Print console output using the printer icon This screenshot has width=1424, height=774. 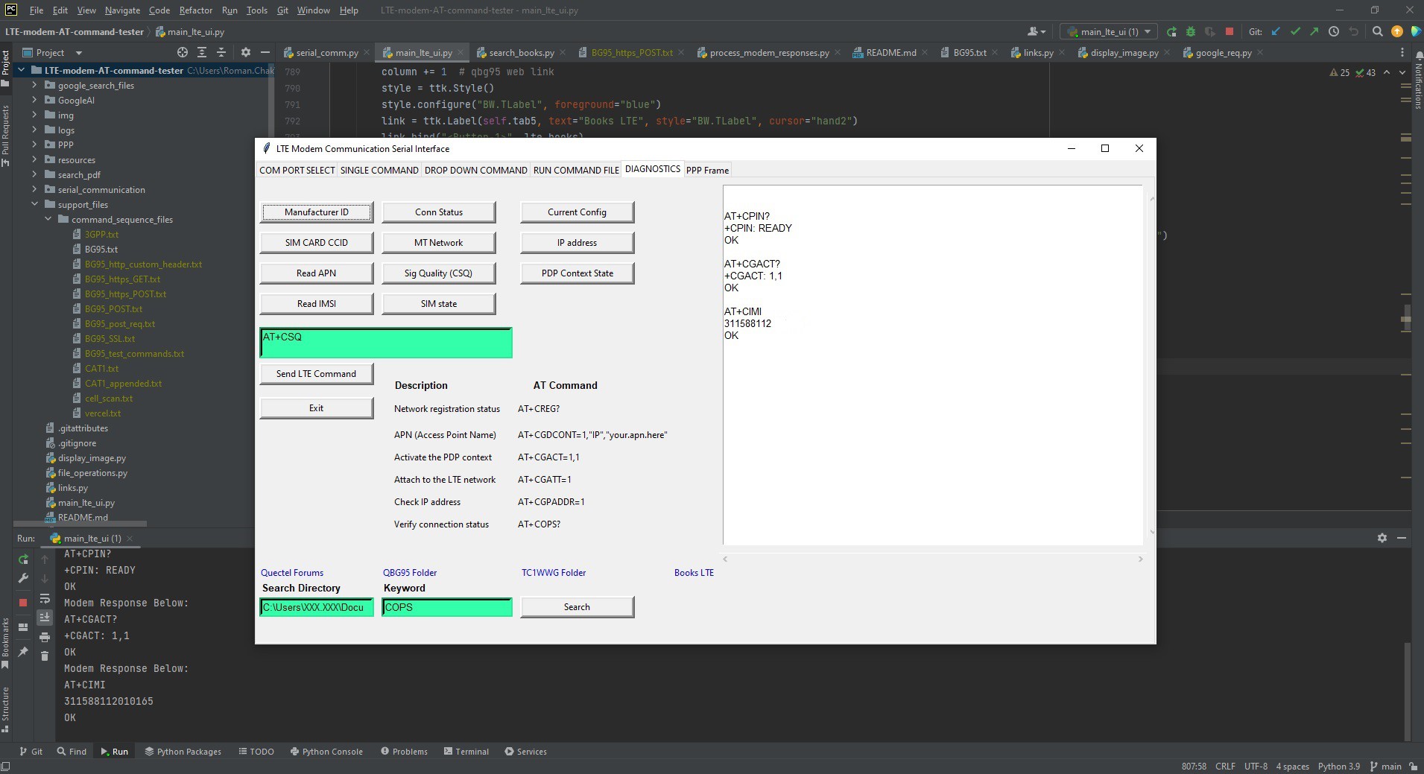click(45, 637)
